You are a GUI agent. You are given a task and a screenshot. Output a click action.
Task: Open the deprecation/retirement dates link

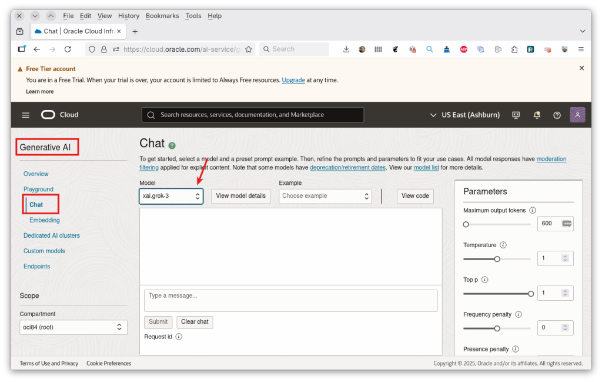point(347,168)
